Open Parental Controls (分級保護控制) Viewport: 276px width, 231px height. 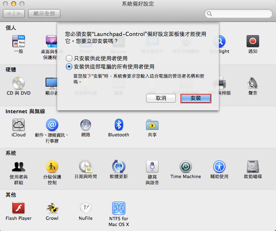point(52,167)
